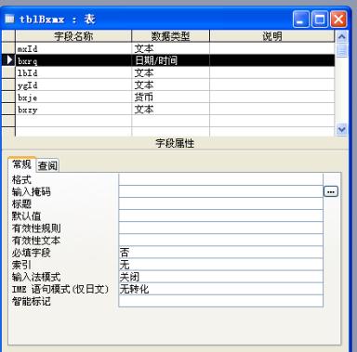Click the 字段名称 column header
Viewport: 357px width, 352px height.
pyautogui.click(x=73, y=36)
